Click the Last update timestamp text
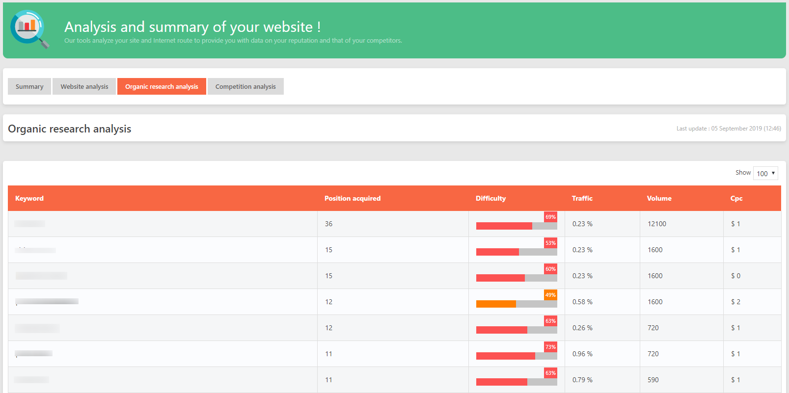 pyautogui.click(x=728, y=129)
